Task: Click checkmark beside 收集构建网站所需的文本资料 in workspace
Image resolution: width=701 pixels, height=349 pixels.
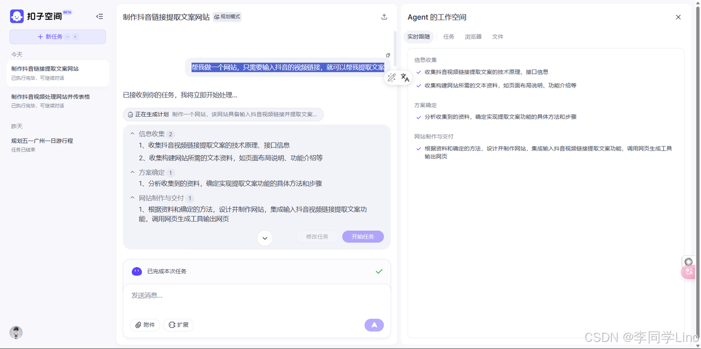Action: click(x=418, y=85)
